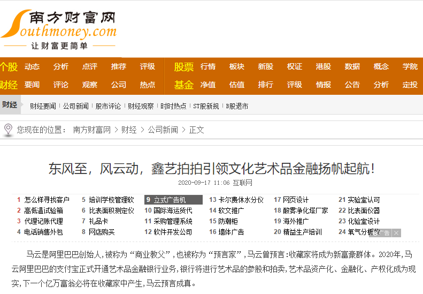Image resolution: width=423 pixels, height=294 pixels.
Task: Open ad link 高低温试验箱
Action: coord(44,210)
